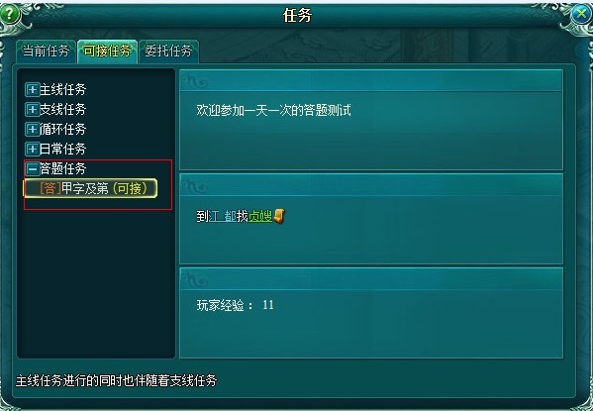
Task: Collapse the 答题任务 category minus icon
Action: click(x=32, y=168)
